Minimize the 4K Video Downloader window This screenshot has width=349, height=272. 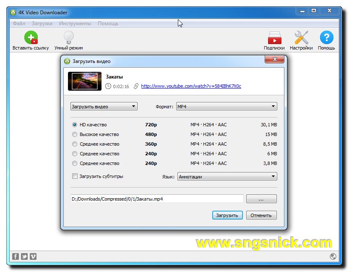(x=302, y=10)
